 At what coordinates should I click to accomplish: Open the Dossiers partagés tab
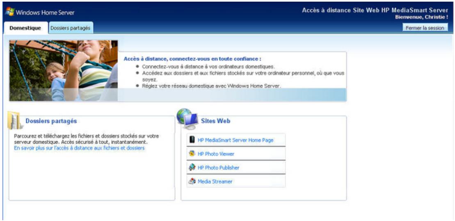click(70, 28)
